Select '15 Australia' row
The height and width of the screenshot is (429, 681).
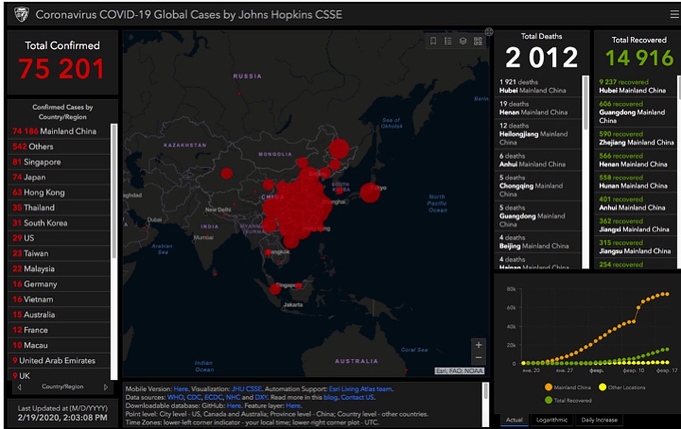tap(59, 314)
